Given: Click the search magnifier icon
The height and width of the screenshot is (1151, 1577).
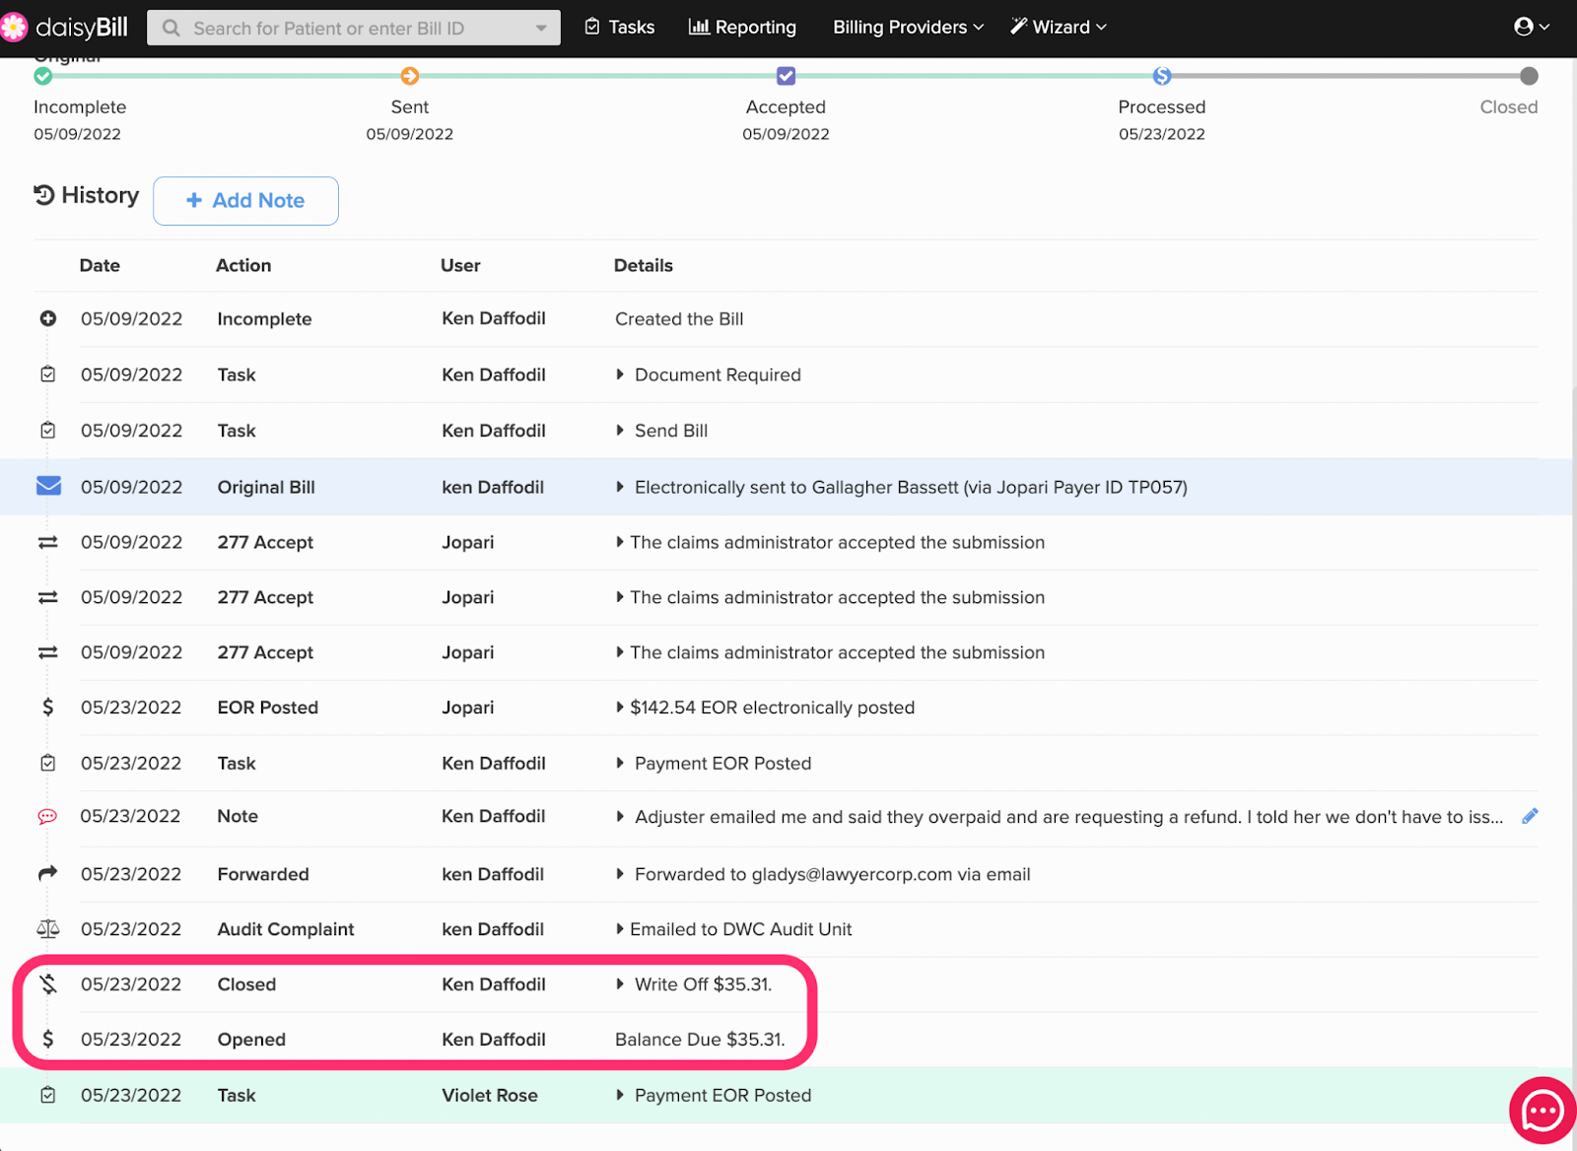Looking at the screenshot, I should click(171, 29).
